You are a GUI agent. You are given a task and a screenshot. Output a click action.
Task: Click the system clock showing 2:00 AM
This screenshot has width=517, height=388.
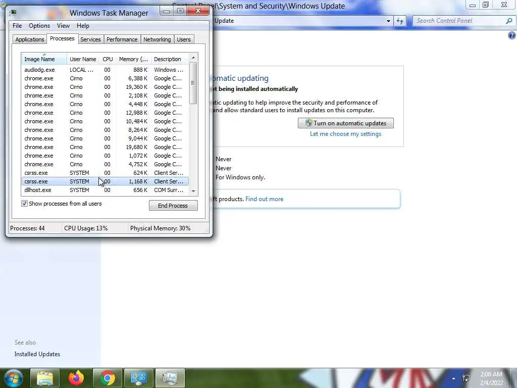pyautogui.click(x=491, y=378)
